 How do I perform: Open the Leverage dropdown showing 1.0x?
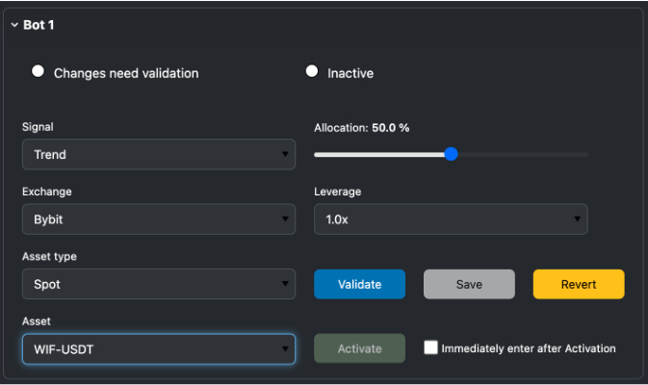tap(451, 219)
